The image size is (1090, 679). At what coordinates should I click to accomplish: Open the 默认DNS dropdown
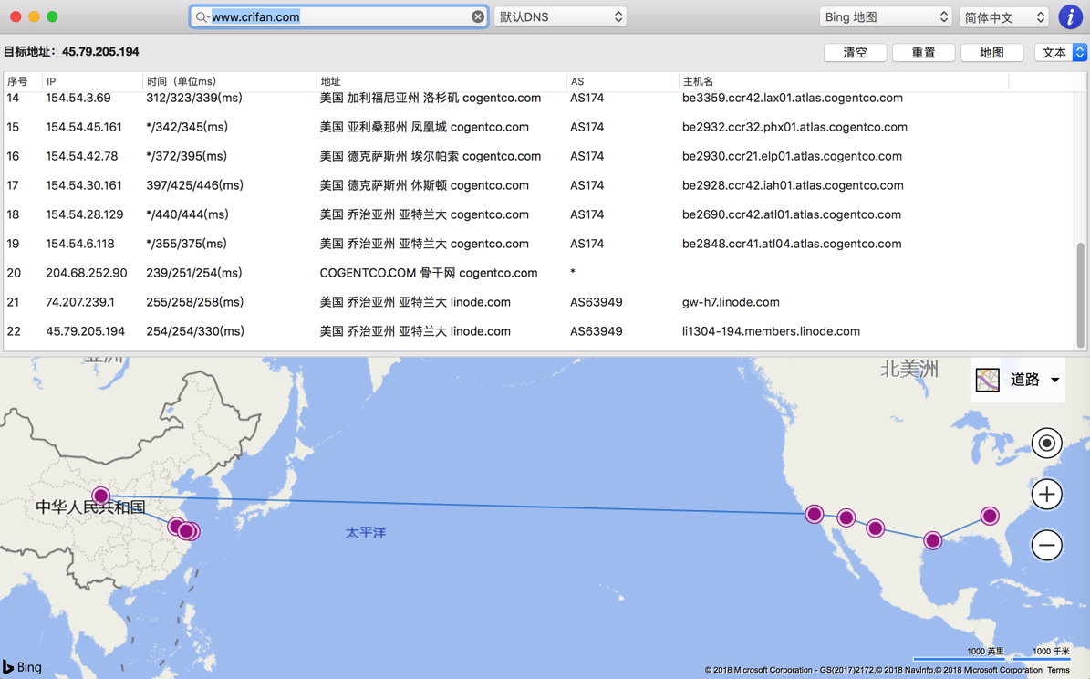(x=560, y=16)
